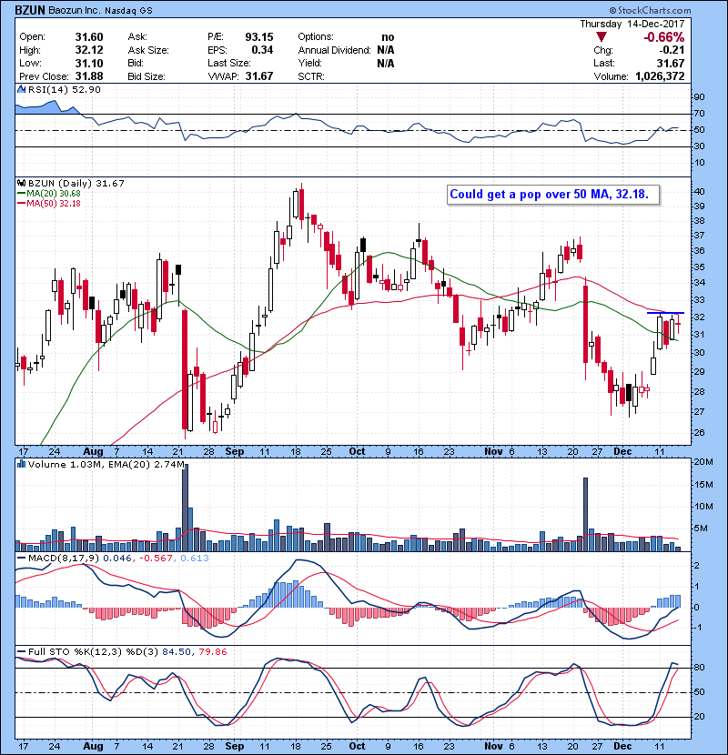Click the Sep label on the price chart axis

235,452
